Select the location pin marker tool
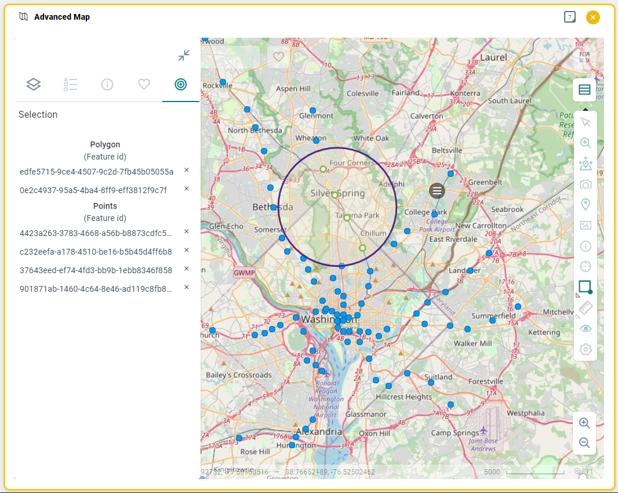Viewport: 618px width, 493px height. (585, 205)
